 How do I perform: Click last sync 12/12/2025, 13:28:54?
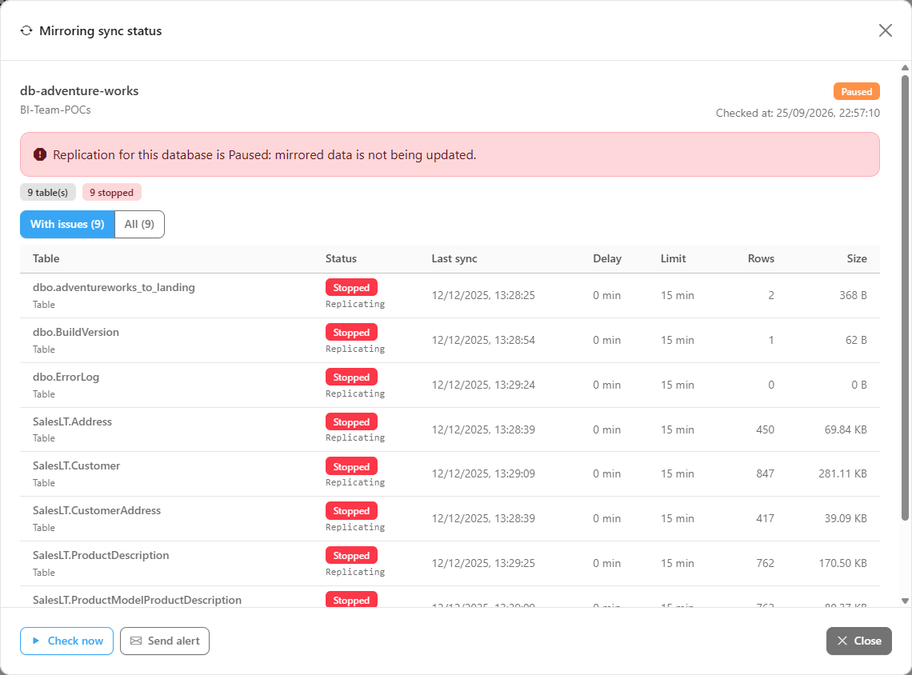(x=482, y=340)
